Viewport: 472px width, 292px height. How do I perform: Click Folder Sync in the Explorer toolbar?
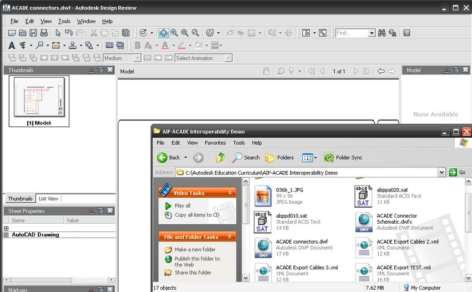[x=343, y=158]
